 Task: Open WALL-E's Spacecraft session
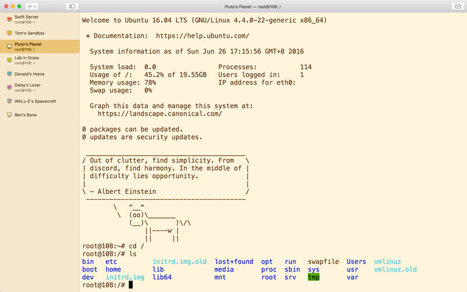click(x=40, y=101)
